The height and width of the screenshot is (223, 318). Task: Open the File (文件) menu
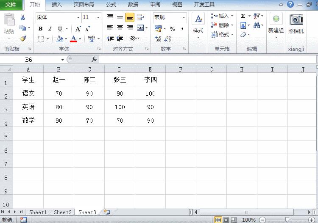coord(11,5)
